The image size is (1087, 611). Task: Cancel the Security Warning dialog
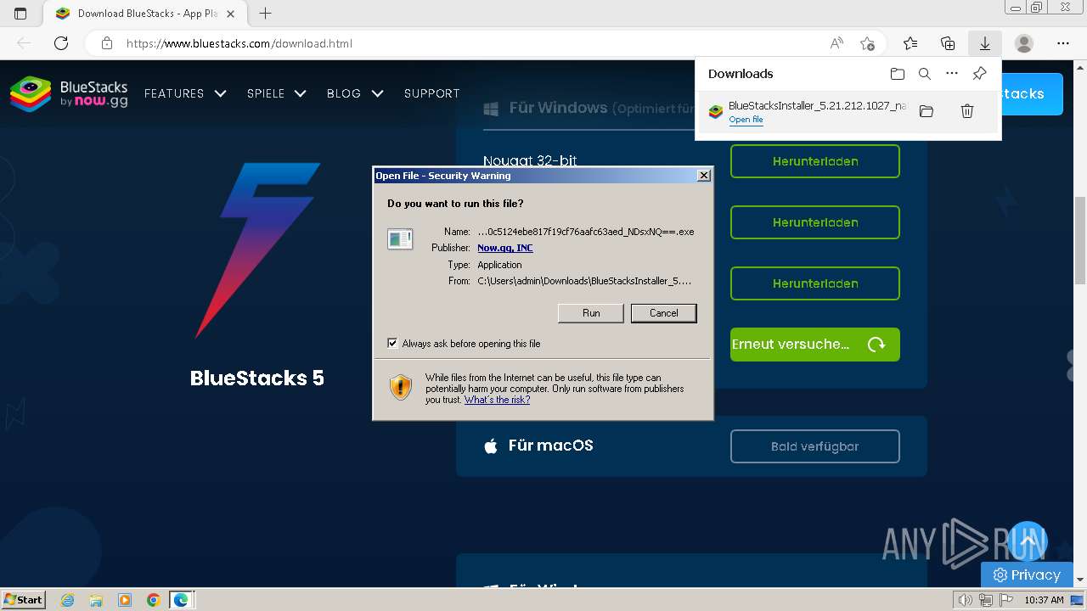tap(664, 313)
